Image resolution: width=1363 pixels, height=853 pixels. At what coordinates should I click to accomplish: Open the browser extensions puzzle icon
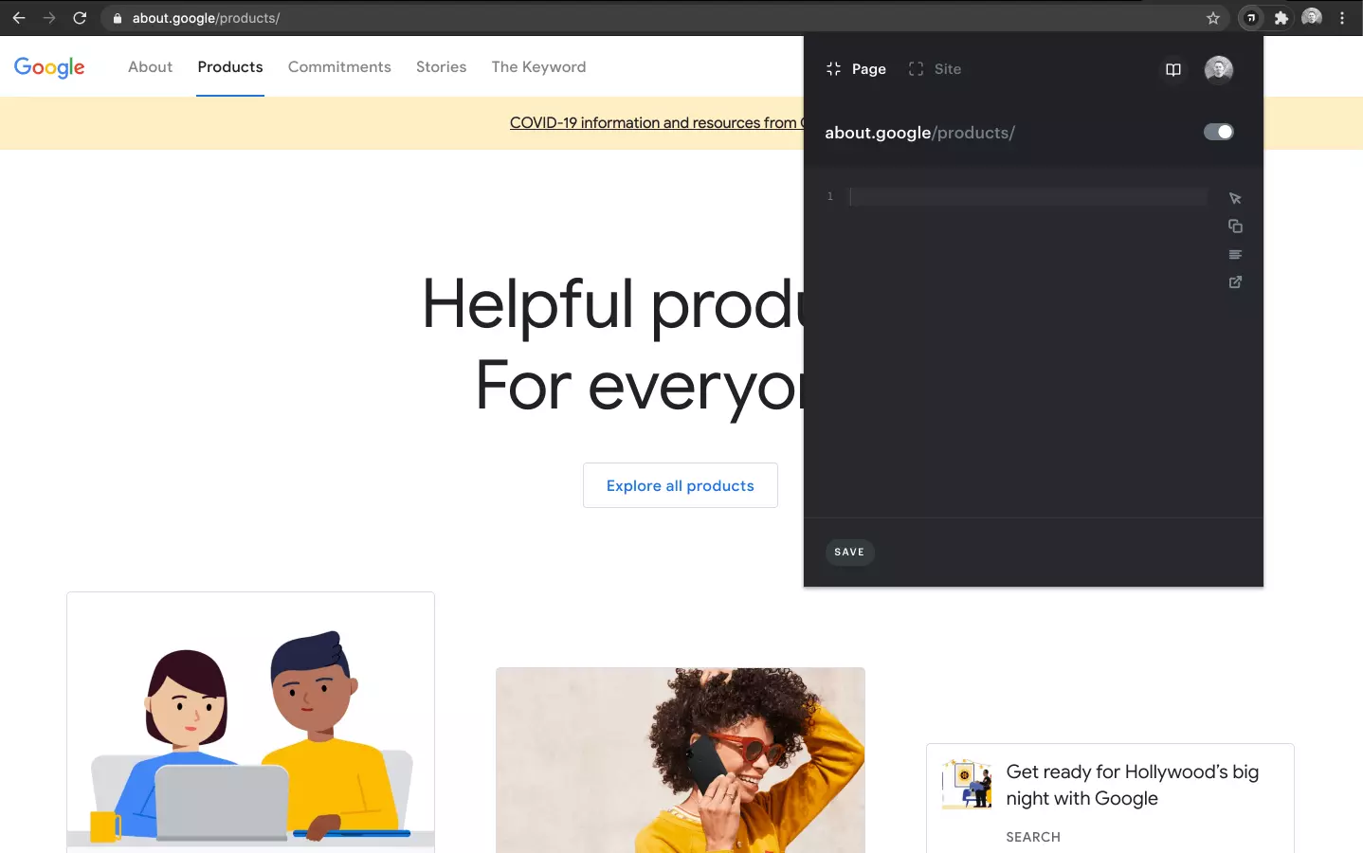(x=1281, y=17)
